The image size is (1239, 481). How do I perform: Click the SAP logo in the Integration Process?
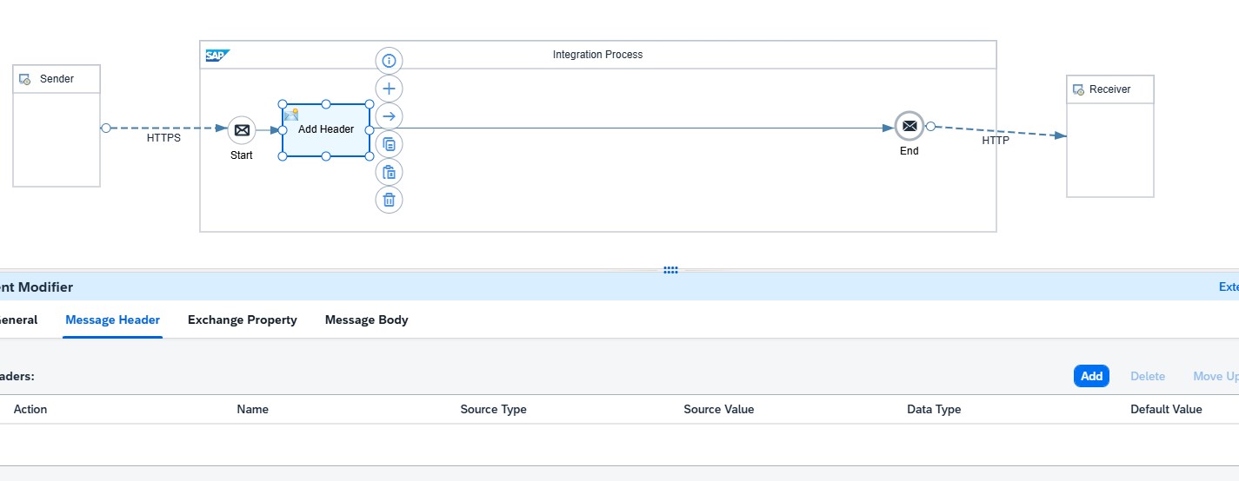(216, 56)
